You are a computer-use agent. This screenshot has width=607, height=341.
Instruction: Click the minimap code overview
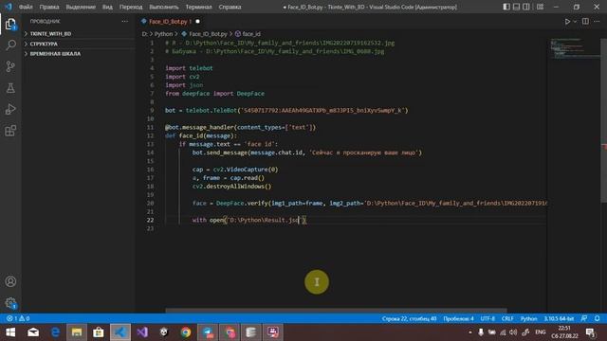pyautogui.click(x=575, y=48)
